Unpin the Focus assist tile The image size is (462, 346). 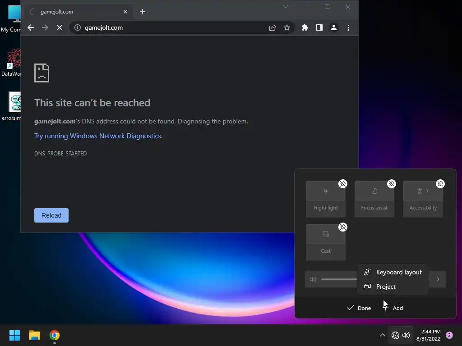pos(391,184)
